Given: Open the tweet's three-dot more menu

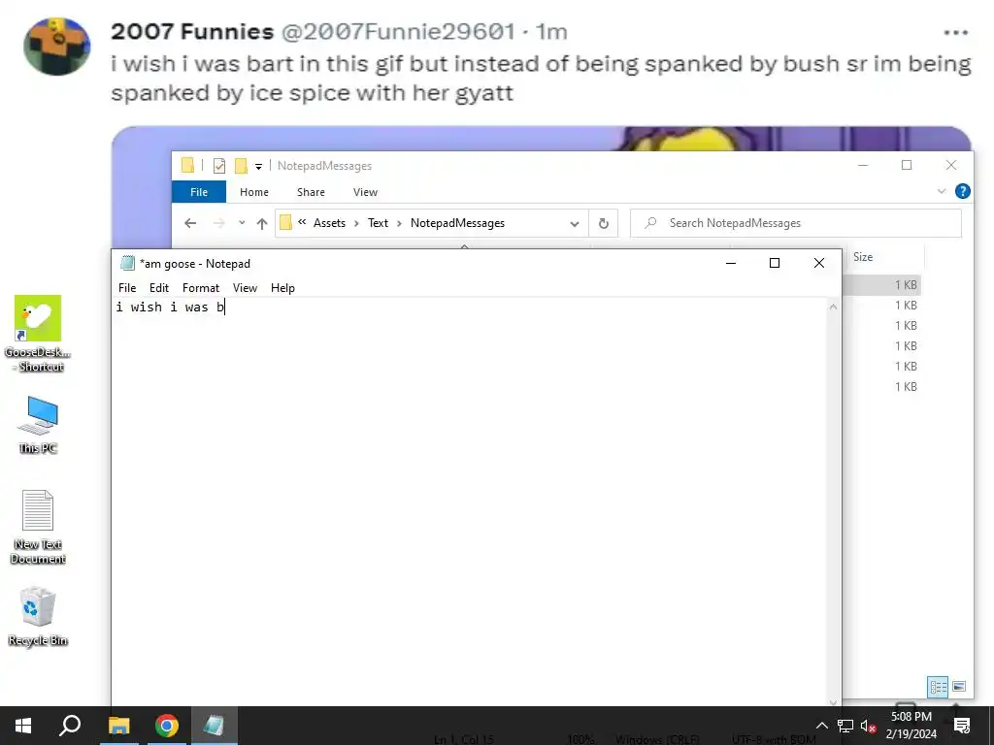Looking at the screenshot, I should [x=956, y=32].
